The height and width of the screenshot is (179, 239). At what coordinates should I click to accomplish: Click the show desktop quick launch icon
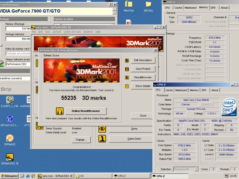pos(22,176)
